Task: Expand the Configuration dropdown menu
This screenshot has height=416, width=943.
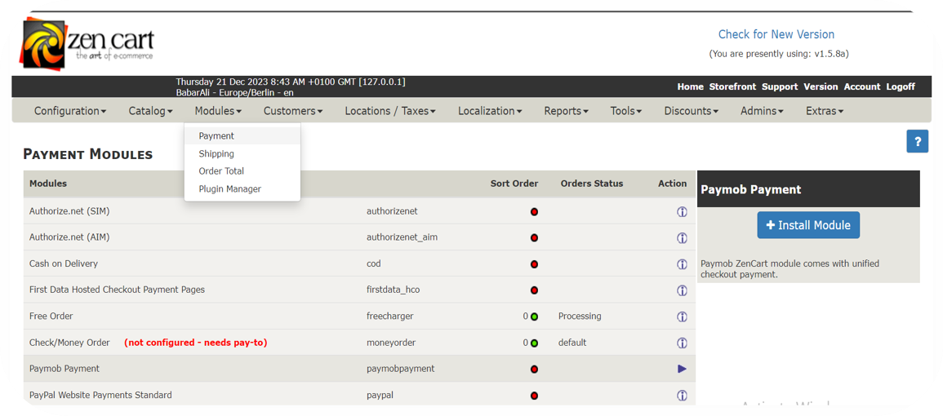Action: pos(70,111)
